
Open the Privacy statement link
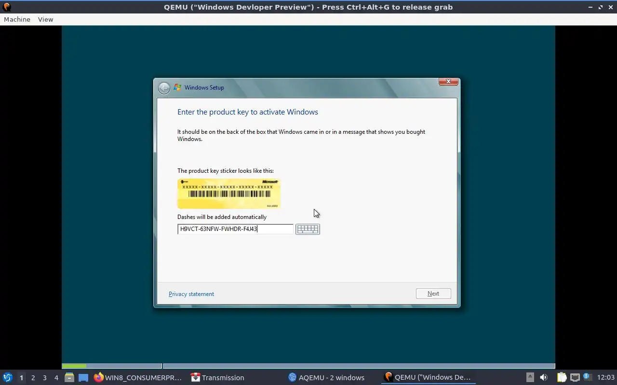pyautogui.click(x=191, y=294)
